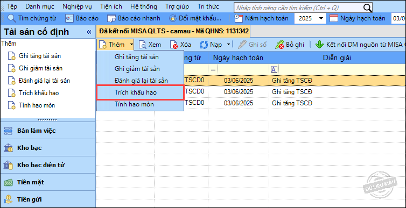Click the Năm hạch toán calendar icon

(x=239, y=18)
